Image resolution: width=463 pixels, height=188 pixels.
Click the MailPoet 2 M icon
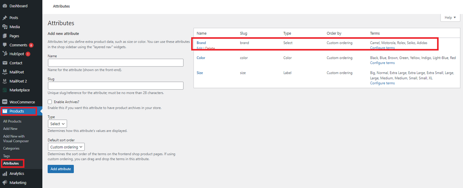[5, 81]
